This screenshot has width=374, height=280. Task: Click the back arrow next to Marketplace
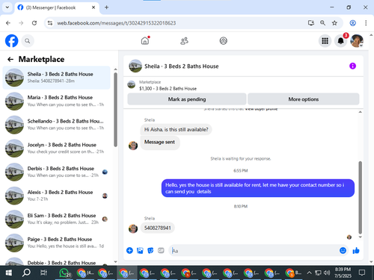(x=10, y=59)
